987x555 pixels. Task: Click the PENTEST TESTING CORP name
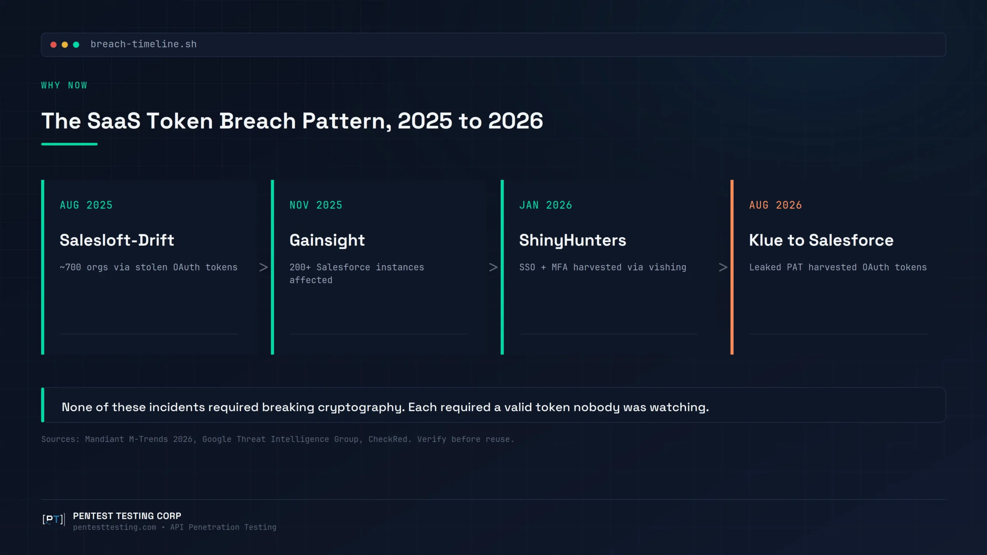[x=127, y=516]
